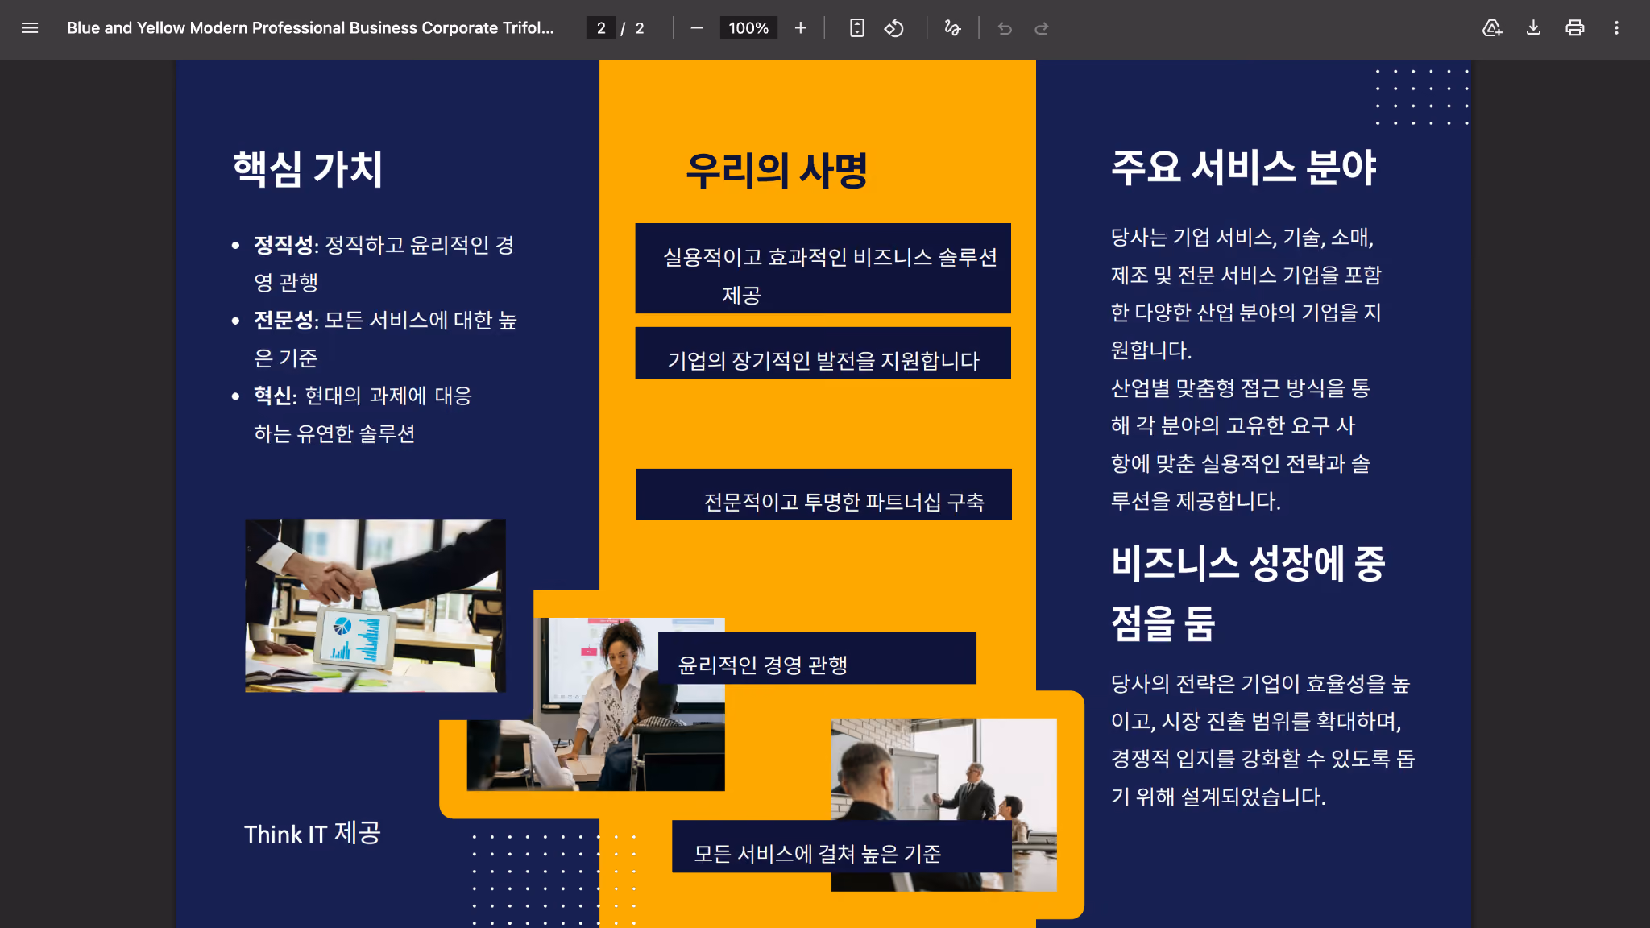Click the '모든 서비스에 걸쳐 높은 기준' label
The image size is (1650, 928).
click(x=817, y=853)
